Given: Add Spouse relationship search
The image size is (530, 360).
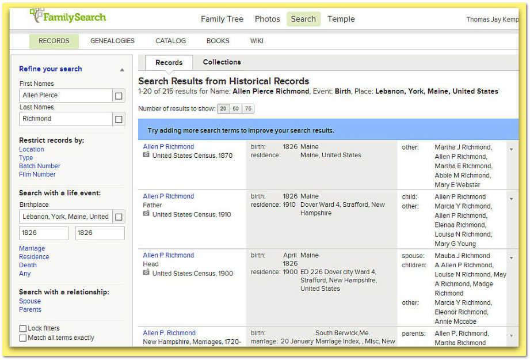Looking at the screenshot, I should point(30,301).
